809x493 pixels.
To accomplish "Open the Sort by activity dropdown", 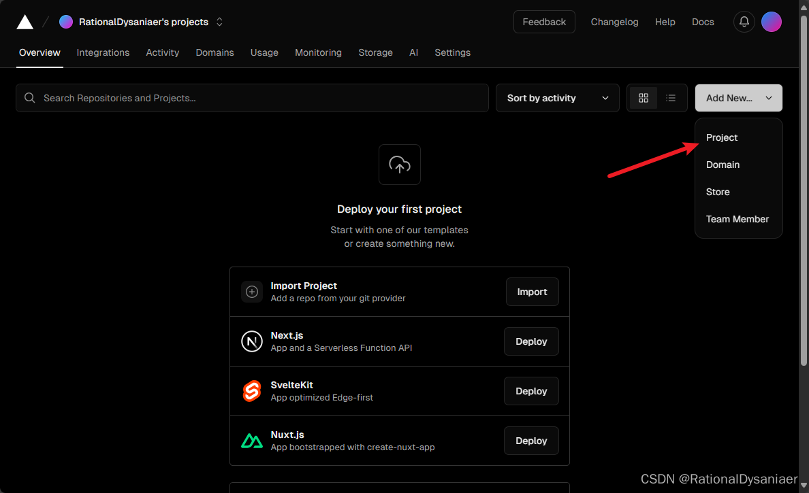I will tap(557, 98).
